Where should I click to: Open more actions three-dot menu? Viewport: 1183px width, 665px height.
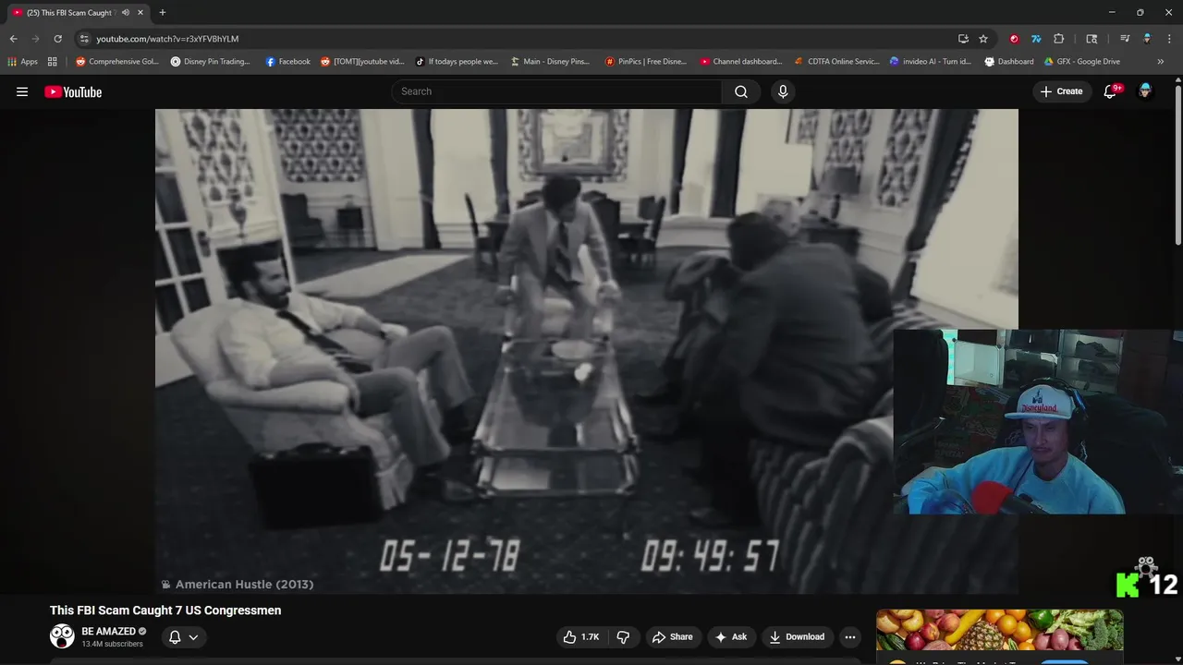[850, 636]
